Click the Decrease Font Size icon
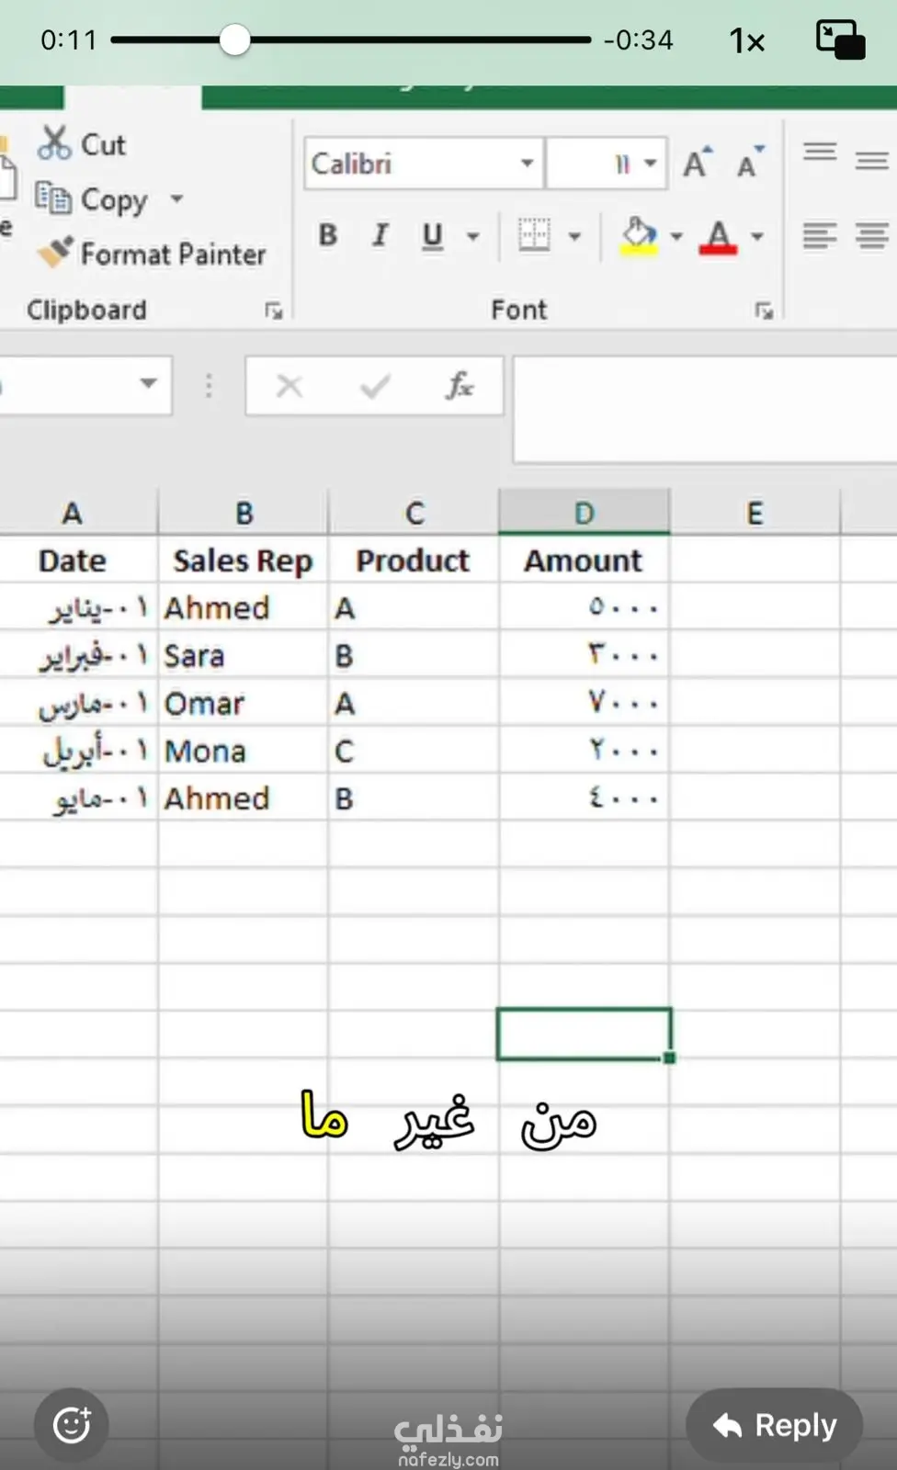 [x=750, y=163]
